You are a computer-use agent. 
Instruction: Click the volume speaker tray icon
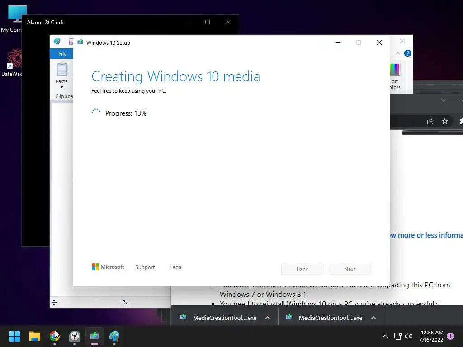[409, 336]
